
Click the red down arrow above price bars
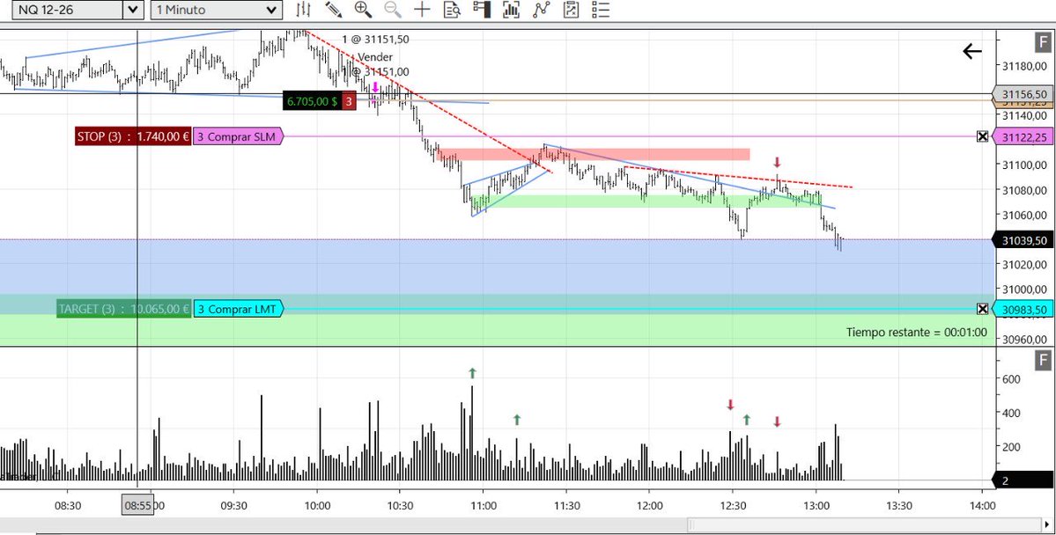click(x=777, y=162)
